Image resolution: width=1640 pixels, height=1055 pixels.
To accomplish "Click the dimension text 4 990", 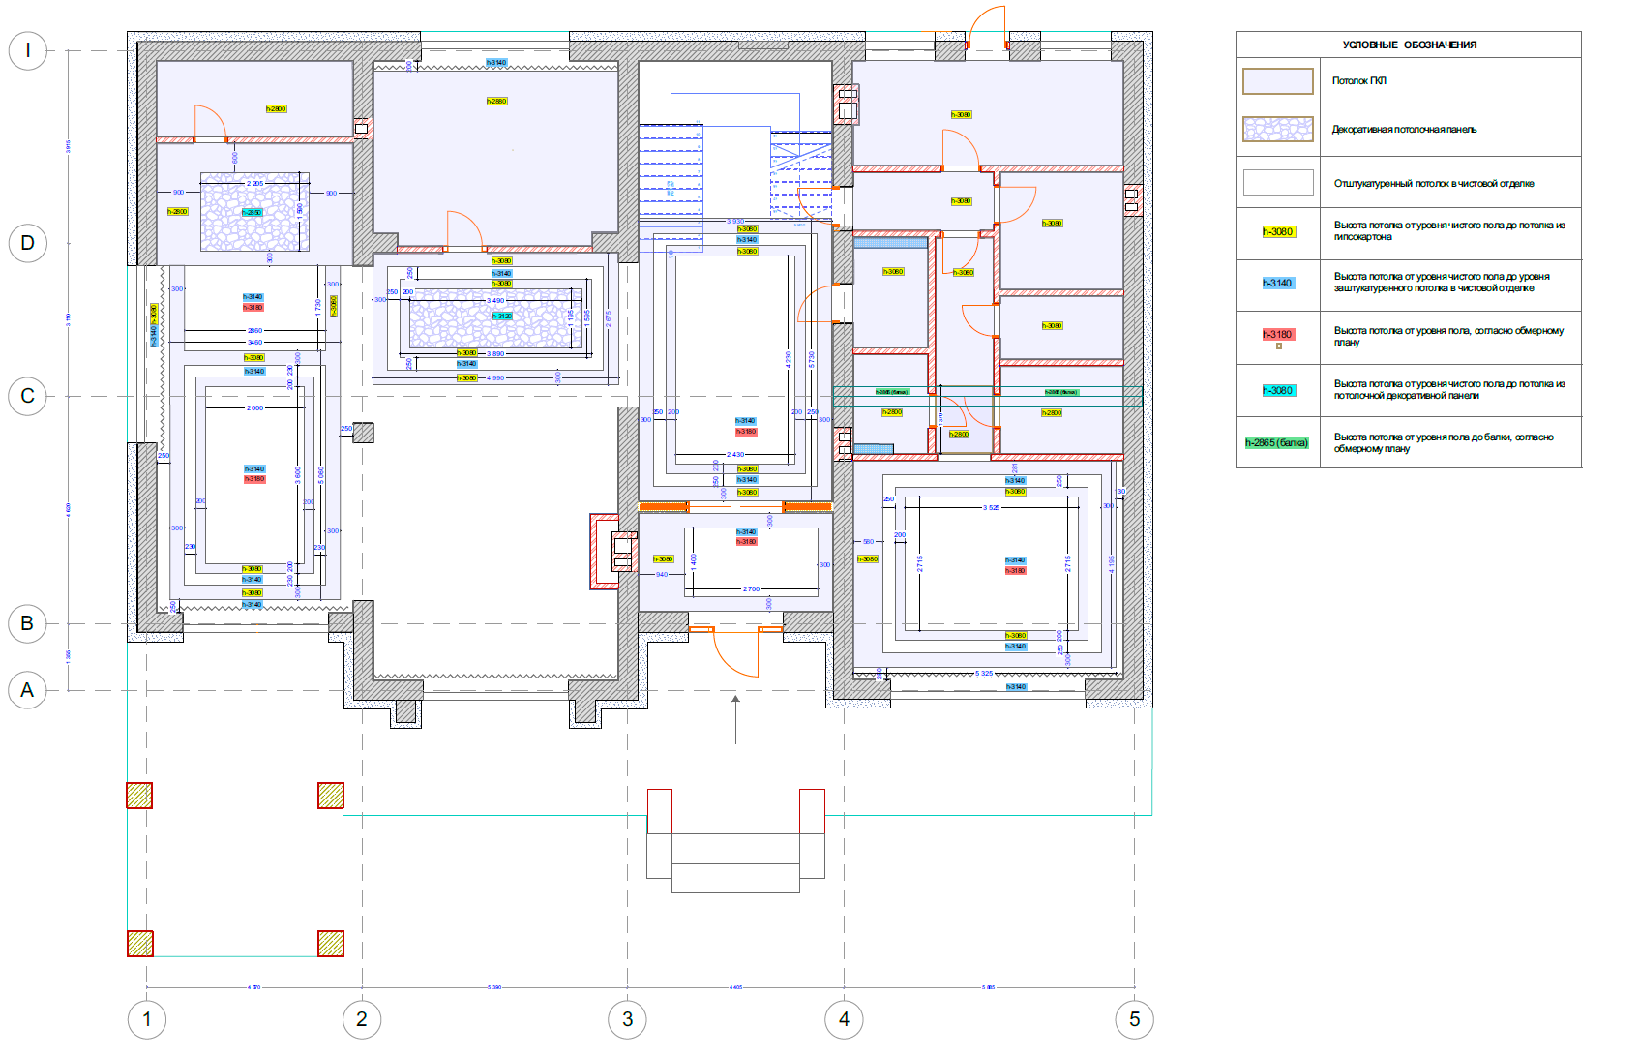I will [x=494, y=378].
